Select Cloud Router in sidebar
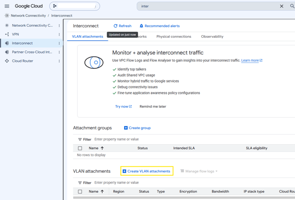 (22, 61)
